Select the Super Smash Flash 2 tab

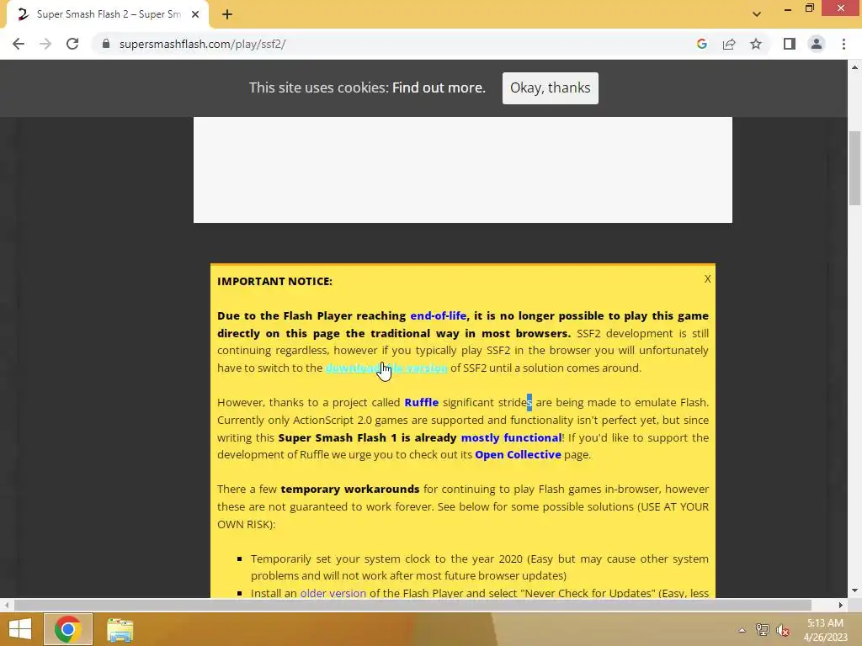point(107,14)
